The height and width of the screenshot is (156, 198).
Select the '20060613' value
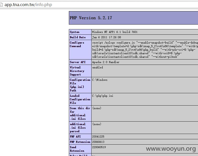(98, 142)
